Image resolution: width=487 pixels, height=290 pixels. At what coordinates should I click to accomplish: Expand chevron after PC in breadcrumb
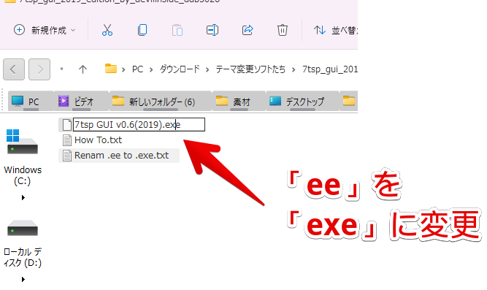(151, 69)
